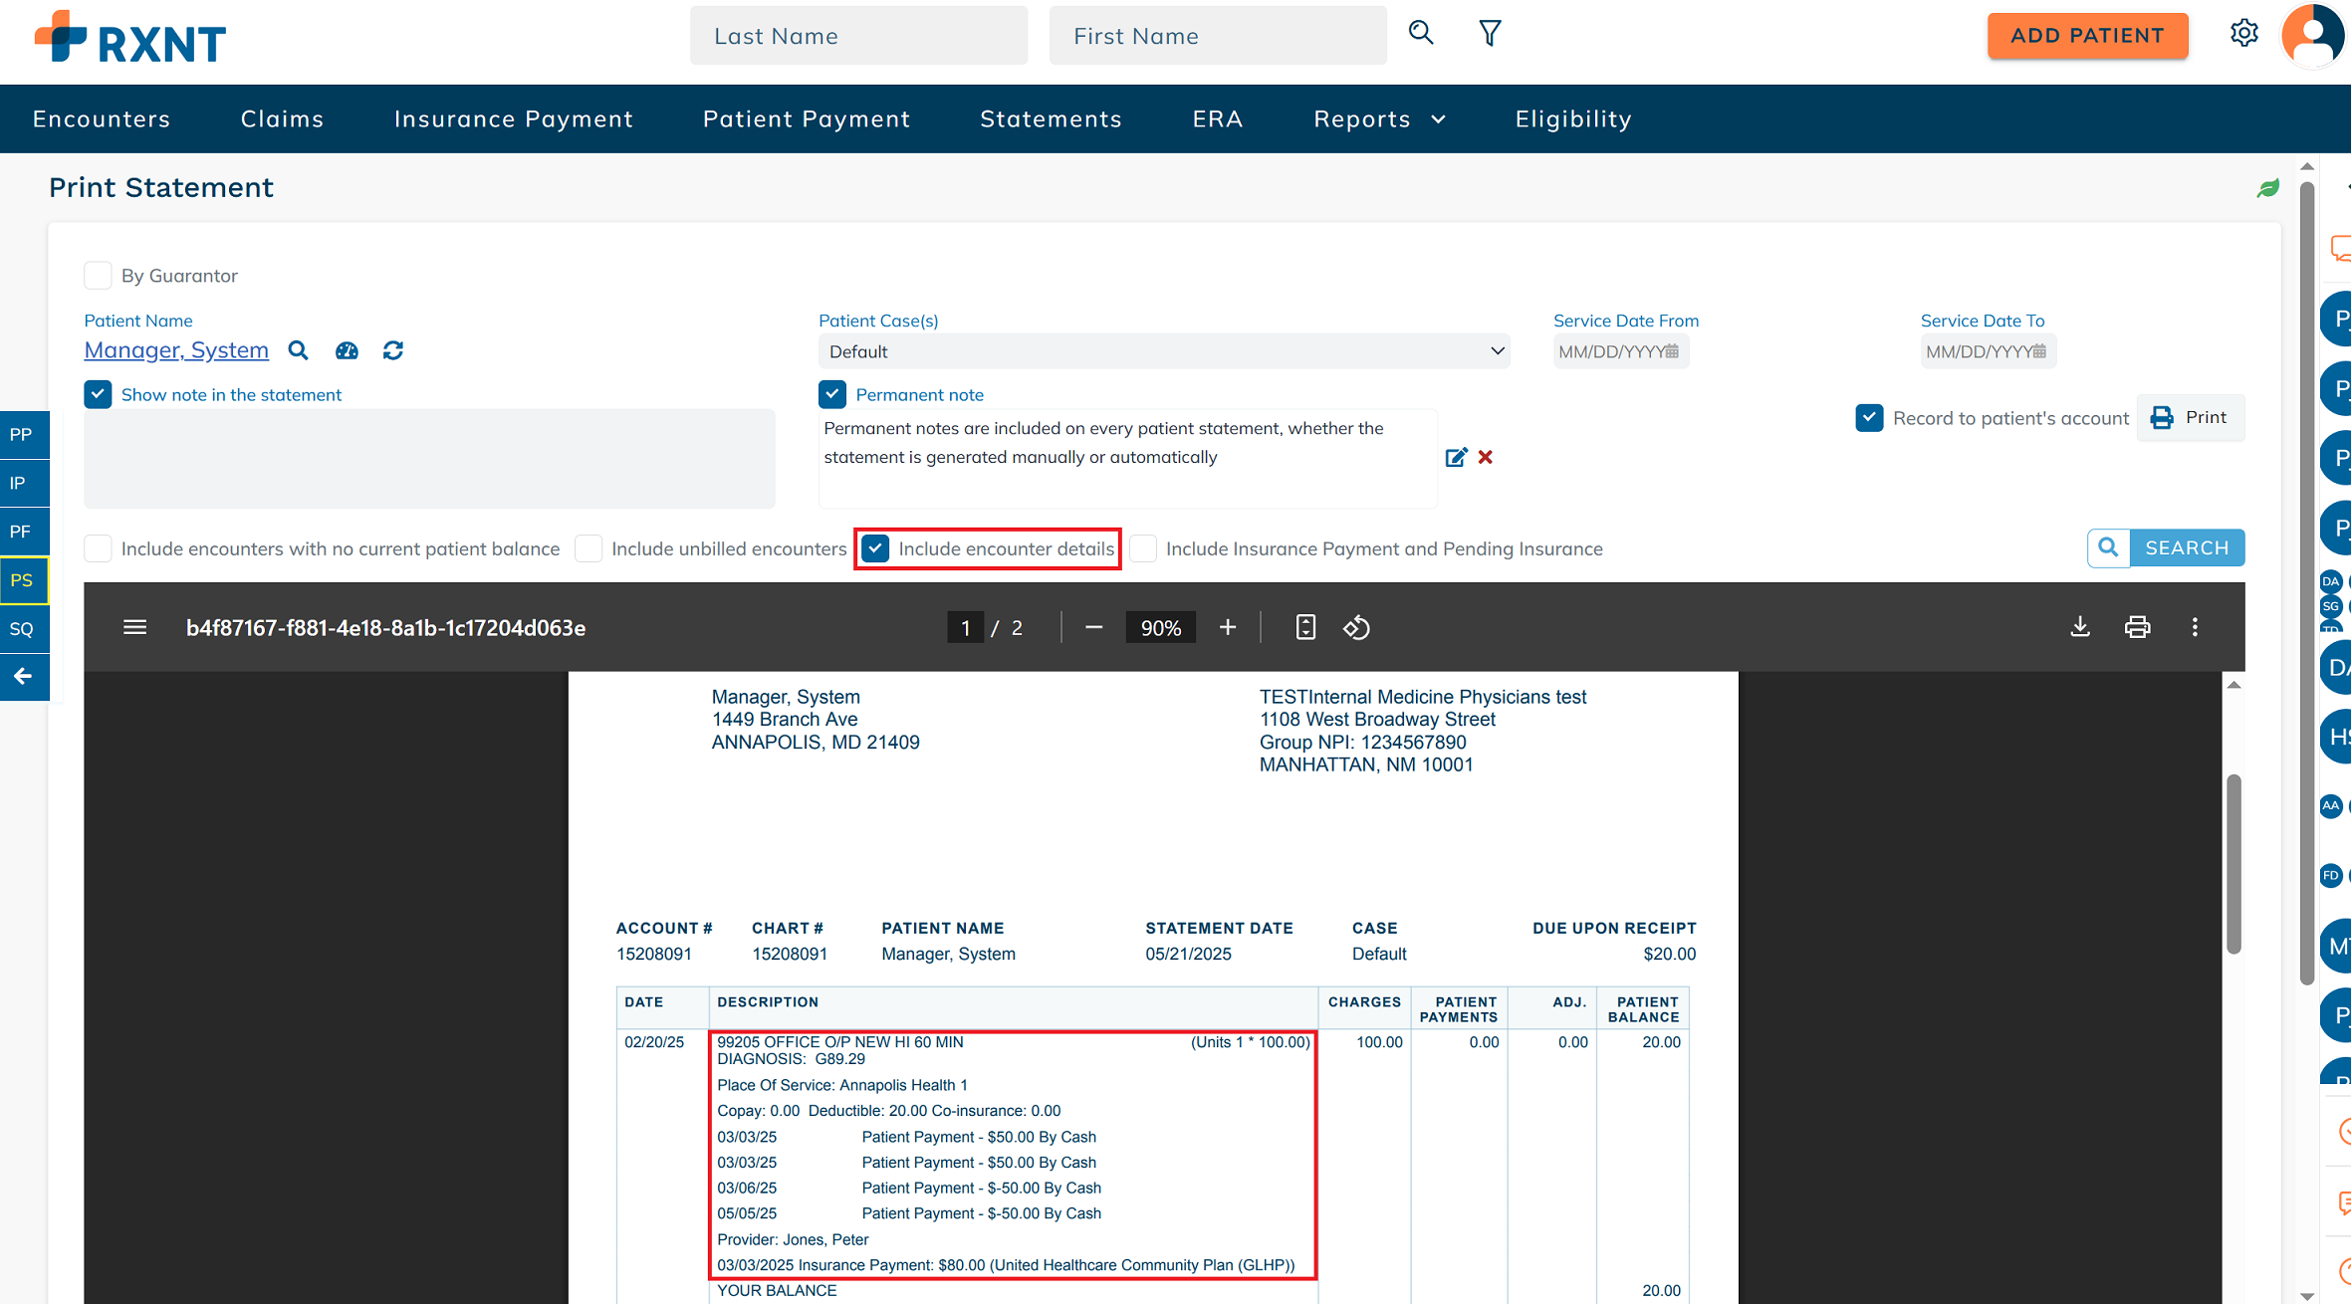
Task: Check Include unbilled encounters
Action: pyautogui.click(x=588, y=548)
